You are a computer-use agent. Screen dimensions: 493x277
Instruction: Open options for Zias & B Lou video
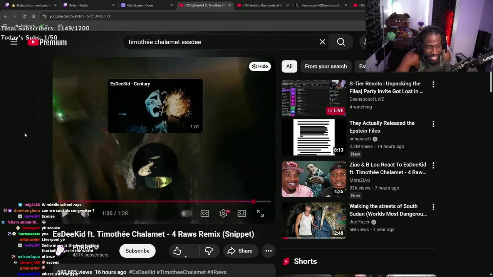click(433, 165)
